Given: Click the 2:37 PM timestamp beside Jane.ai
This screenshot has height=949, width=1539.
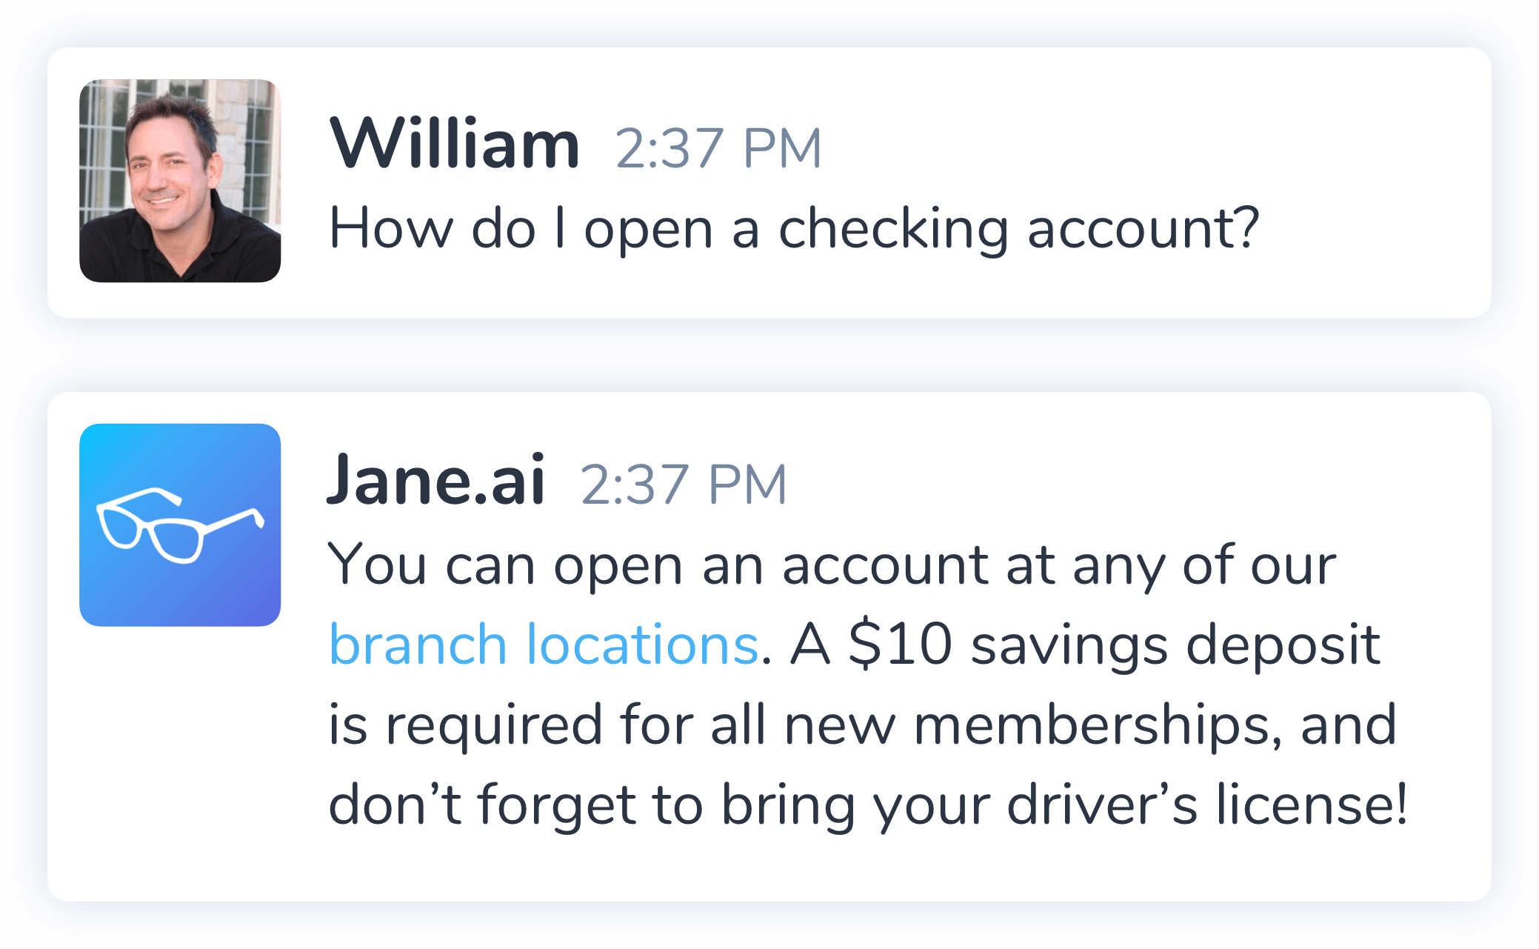Looking at the screenshot, I should pyautogui.click(x=683, y=485).
